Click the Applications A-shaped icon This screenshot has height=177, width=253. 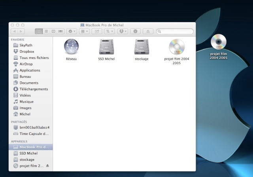click(16, 70)
